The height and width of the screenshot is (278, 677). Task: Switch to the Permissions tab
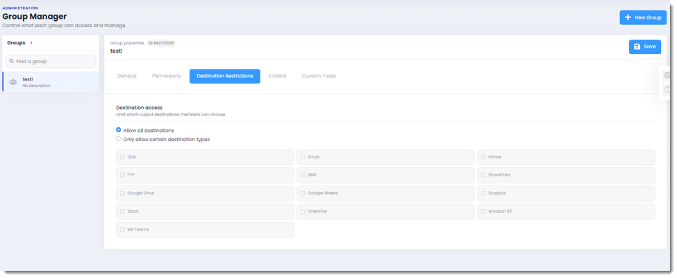[x=166, y=76]
